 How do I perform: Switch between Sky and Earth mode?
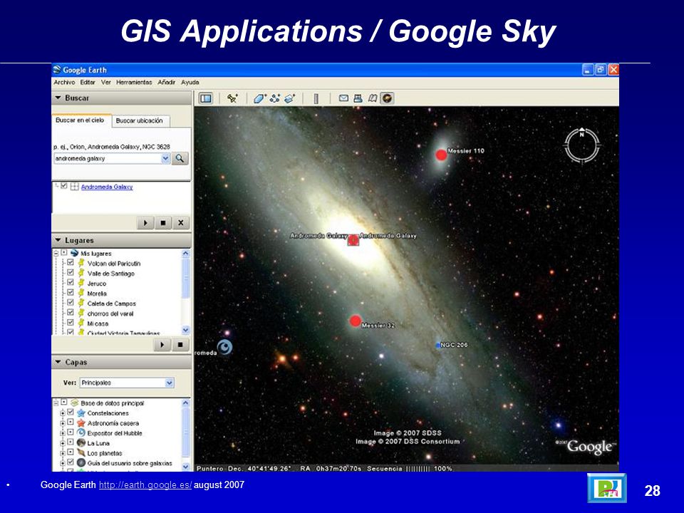click(387, 98)
